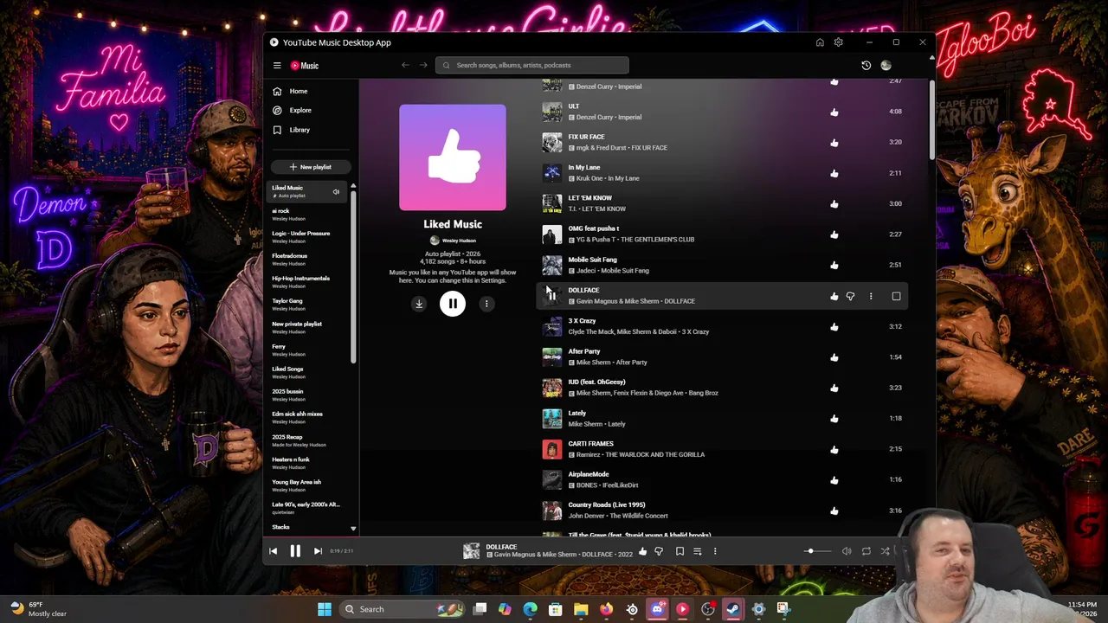This screenshot has width=1108, height=623.
Task: Click the taskbar Search box
Action: (402, 609)
